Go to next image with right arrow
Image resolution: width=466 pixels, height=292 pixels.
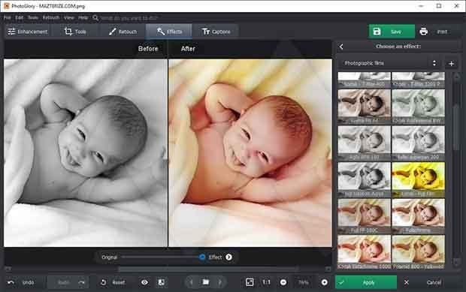[220, 282]
